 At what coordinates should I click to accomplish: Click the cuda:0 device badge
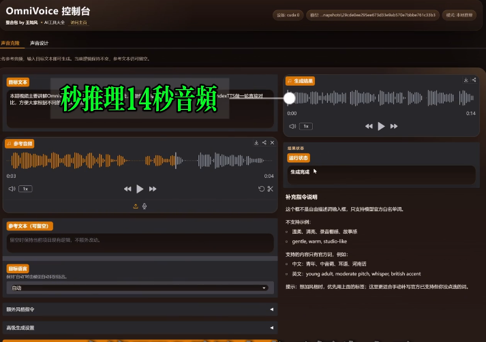(x=288, y=15)
